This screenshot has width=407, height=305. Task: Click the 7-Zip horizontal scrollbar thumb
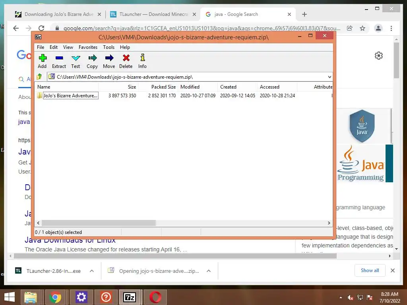(x=99, y=223)
